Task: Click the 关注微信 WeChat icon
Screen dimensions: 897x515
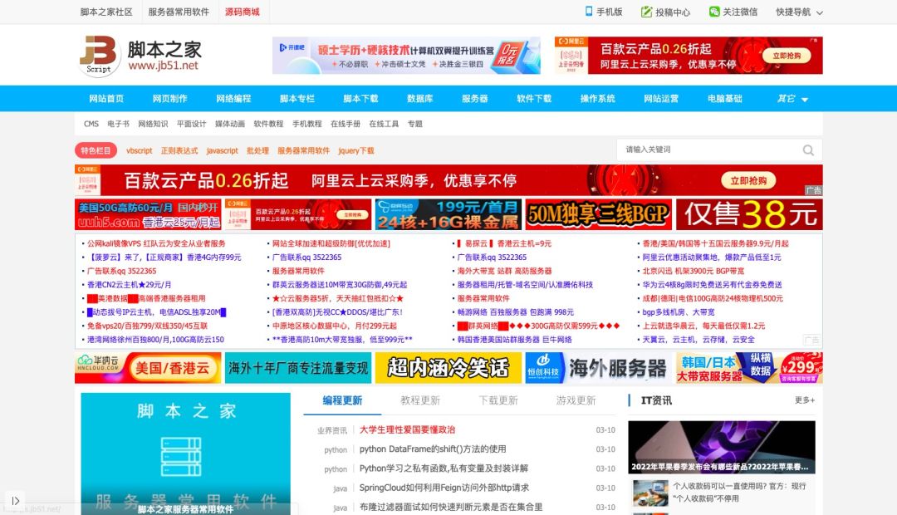Action: 714,12
